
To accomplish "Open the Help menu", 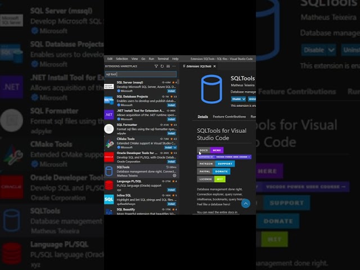I will pos(175,58).
